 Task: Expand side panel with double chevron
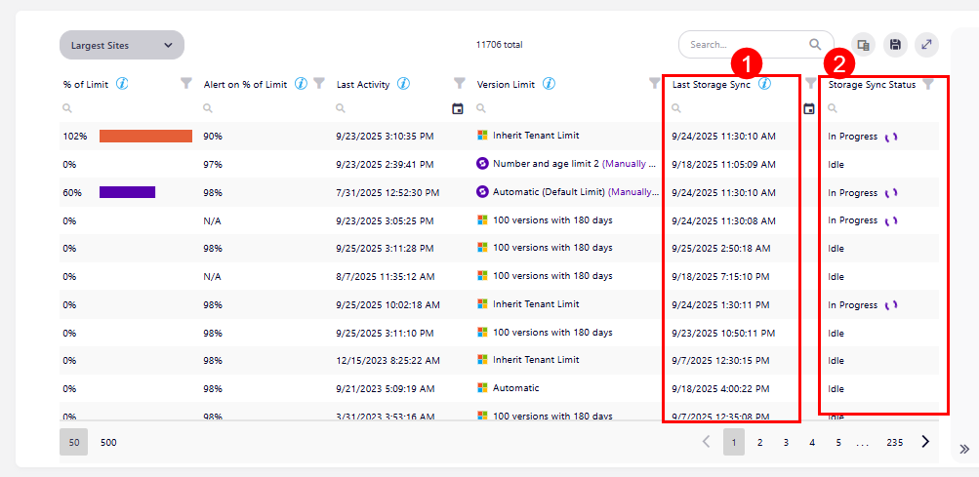(964, 449)
